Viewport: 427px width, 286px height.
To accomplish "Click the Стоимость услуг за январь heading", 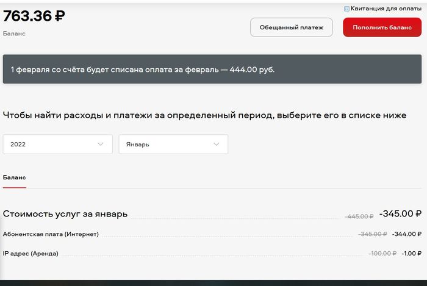I will pyautogui.click(x=65, y=214).
